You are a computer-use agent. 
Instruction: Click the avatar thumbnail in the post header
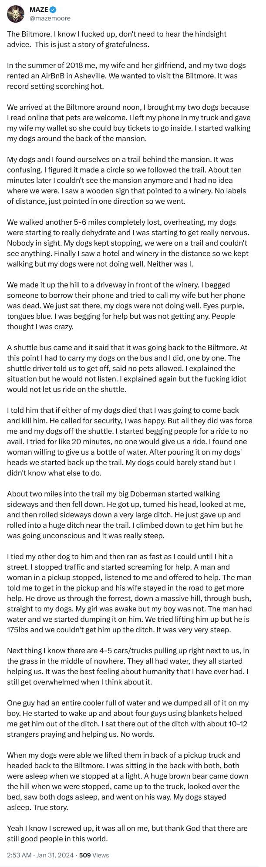(15, 13)
